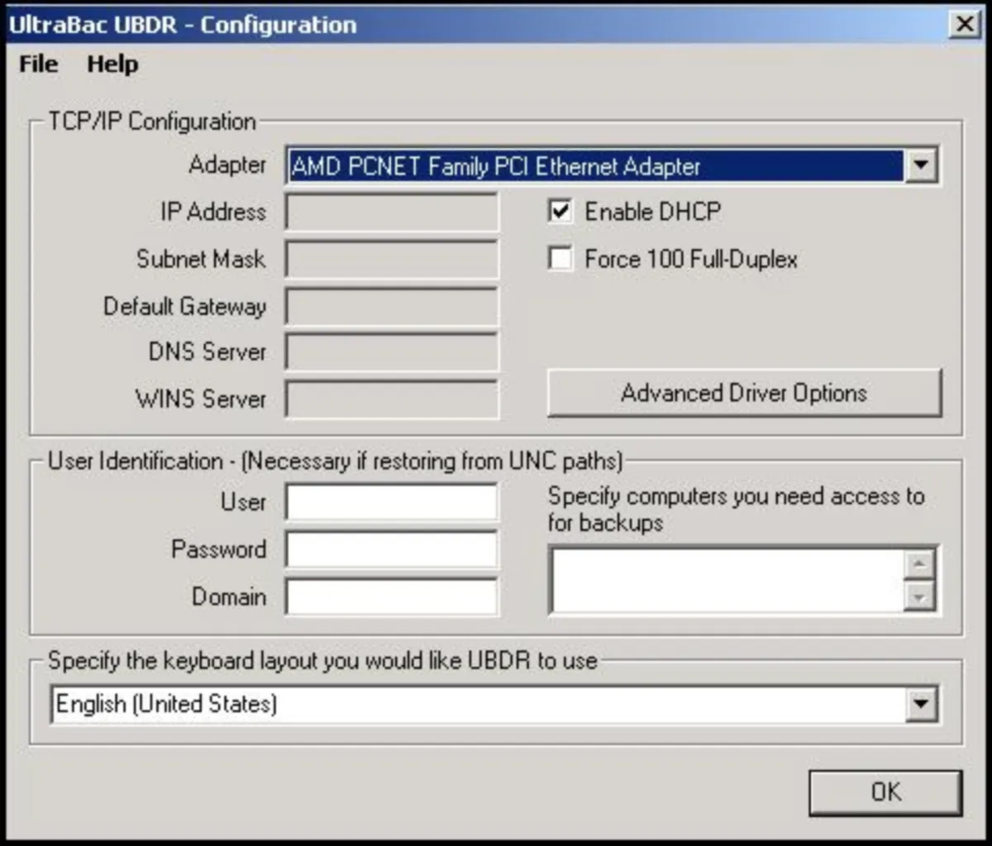Viewport: 992px width, 846px height.
Task: Open the File menu
Action: click(x=39, y=65)
